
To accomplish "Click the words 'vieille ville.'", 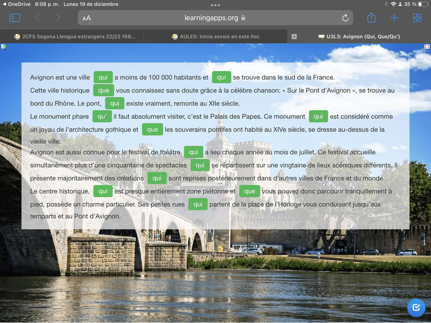I will click(x=45, y=142).
